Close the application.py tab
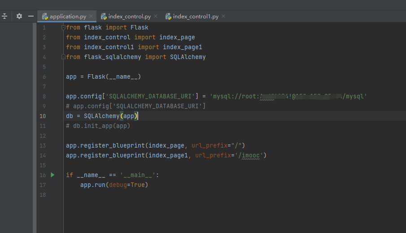Viewport: 406px width, 233px height. pos(91,16)
